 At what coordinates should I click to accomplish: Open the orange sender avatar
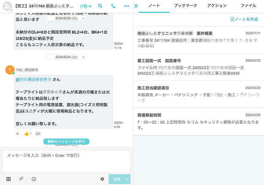point(10,70)
